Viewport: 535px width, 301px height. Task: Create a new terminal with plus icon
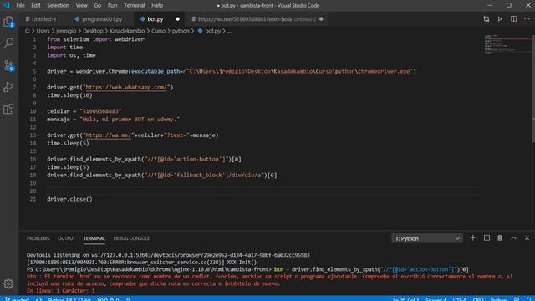(472, 238)
